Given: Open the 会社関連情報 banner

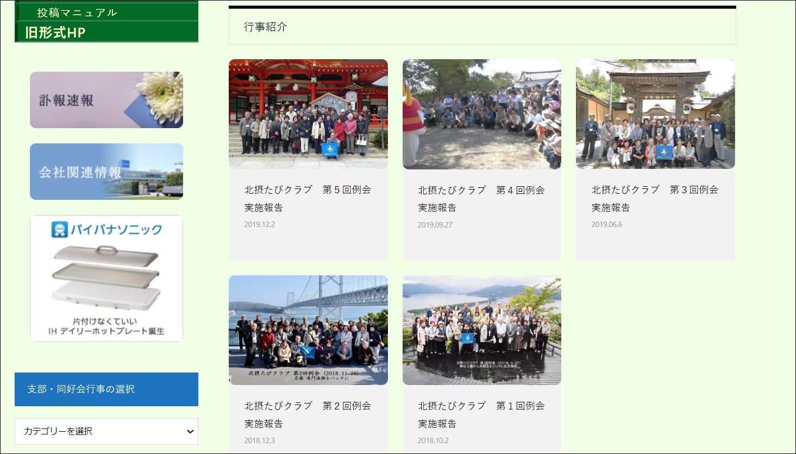Looking at the screenshot, I should [106, 172].
